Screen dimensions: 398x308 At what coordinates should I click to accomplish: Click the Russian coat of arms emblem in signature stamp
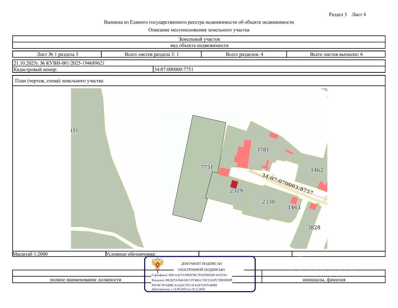pos(158,264)
